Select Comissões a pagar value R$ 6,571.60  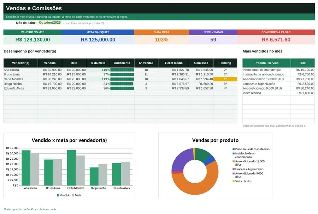pyautogui.click(x=276, y=39)
